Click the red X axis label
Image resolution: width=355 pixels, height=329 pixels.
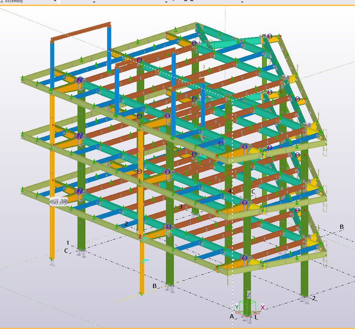click(x=262, y=308)
